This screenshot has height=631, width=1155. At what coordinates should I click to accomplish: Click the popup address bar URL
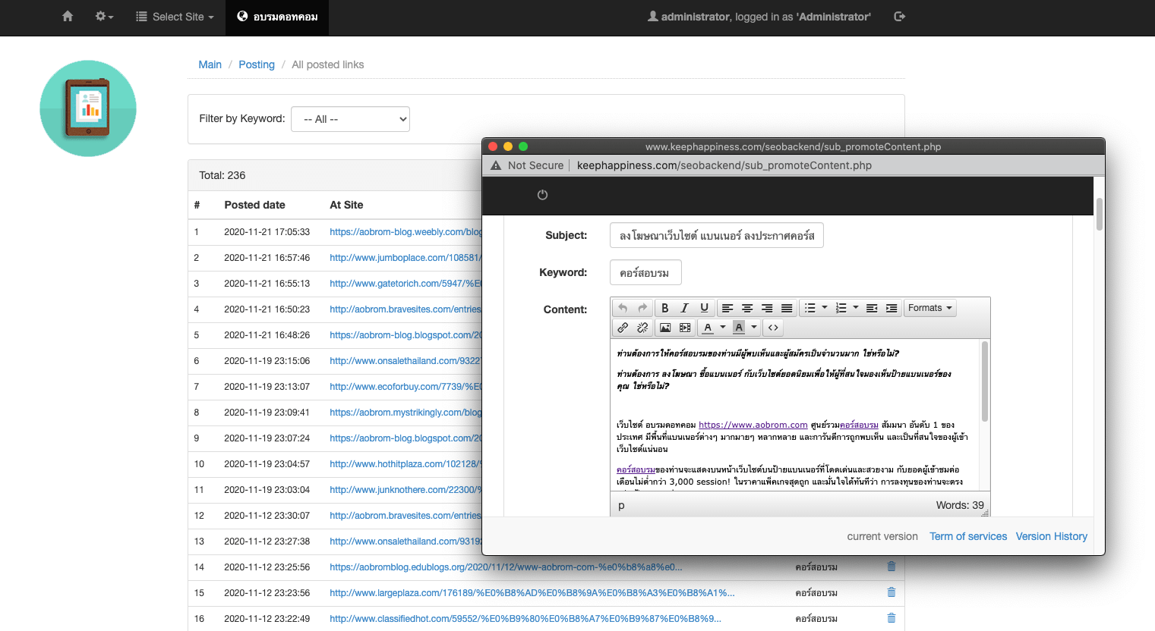click(724, 165)
